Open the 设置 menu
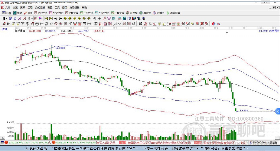The width and height of the screenshot is (280, 151). pos(50,7)
